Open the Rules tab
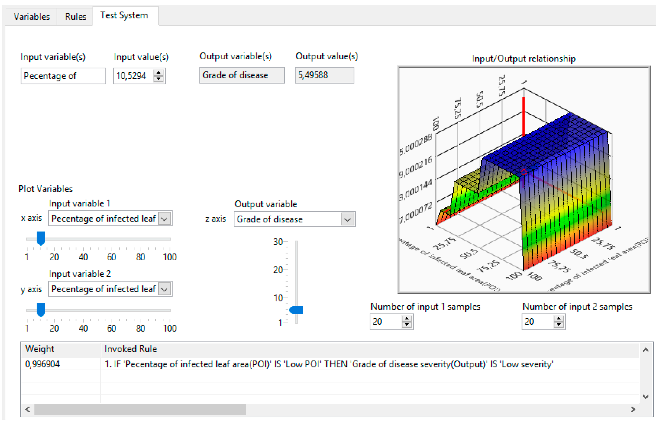The width and height of the screenshot is (659, 423). click(76, 17)
